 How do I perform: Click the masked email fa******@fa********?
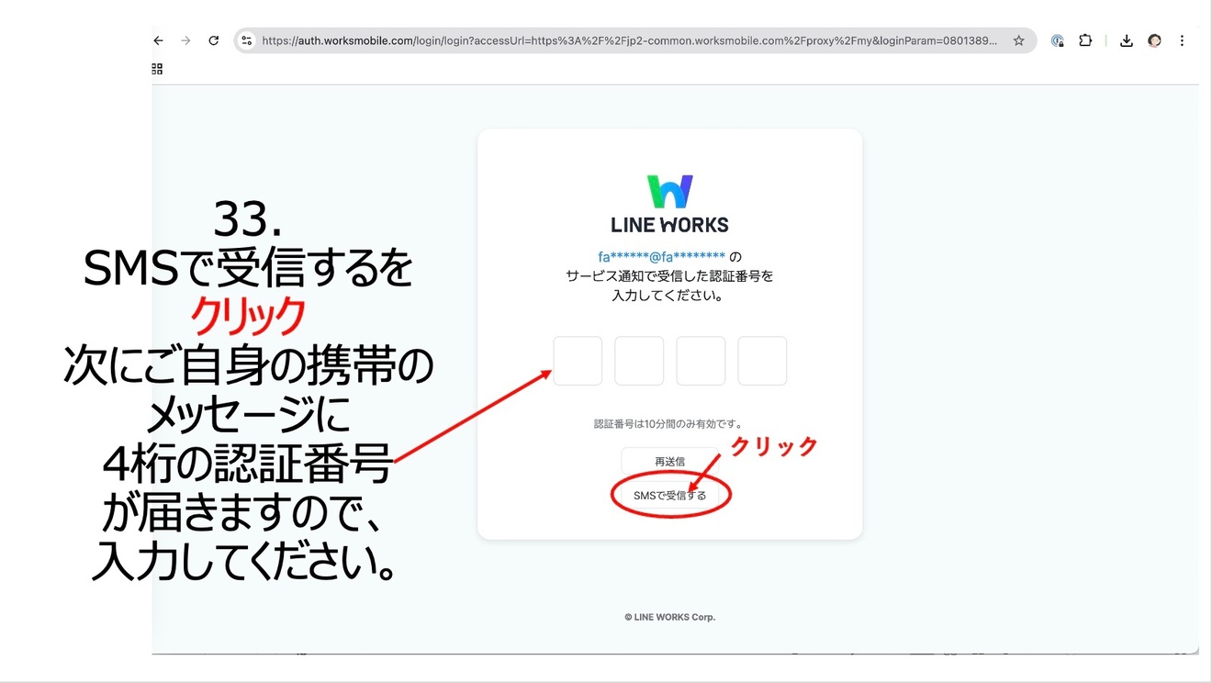661,256
